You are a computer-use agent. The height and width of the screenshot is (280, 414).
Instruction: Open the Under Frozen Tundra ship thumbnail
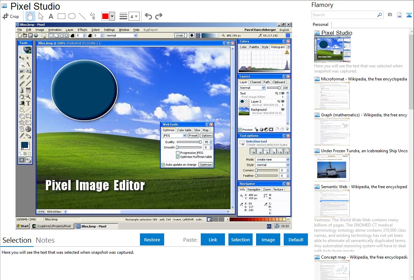coord(332,167)
